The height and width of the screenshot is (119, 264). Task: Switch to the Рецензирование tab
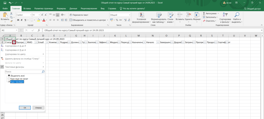[x=89, y=9]
